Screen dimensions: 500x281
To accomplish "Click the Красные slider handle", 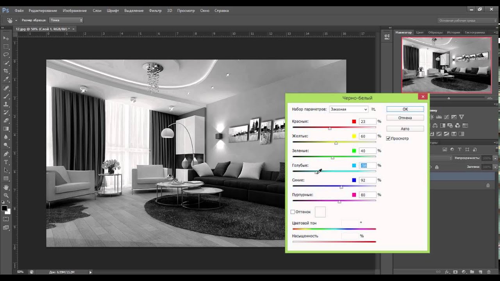I will (330, 128).
